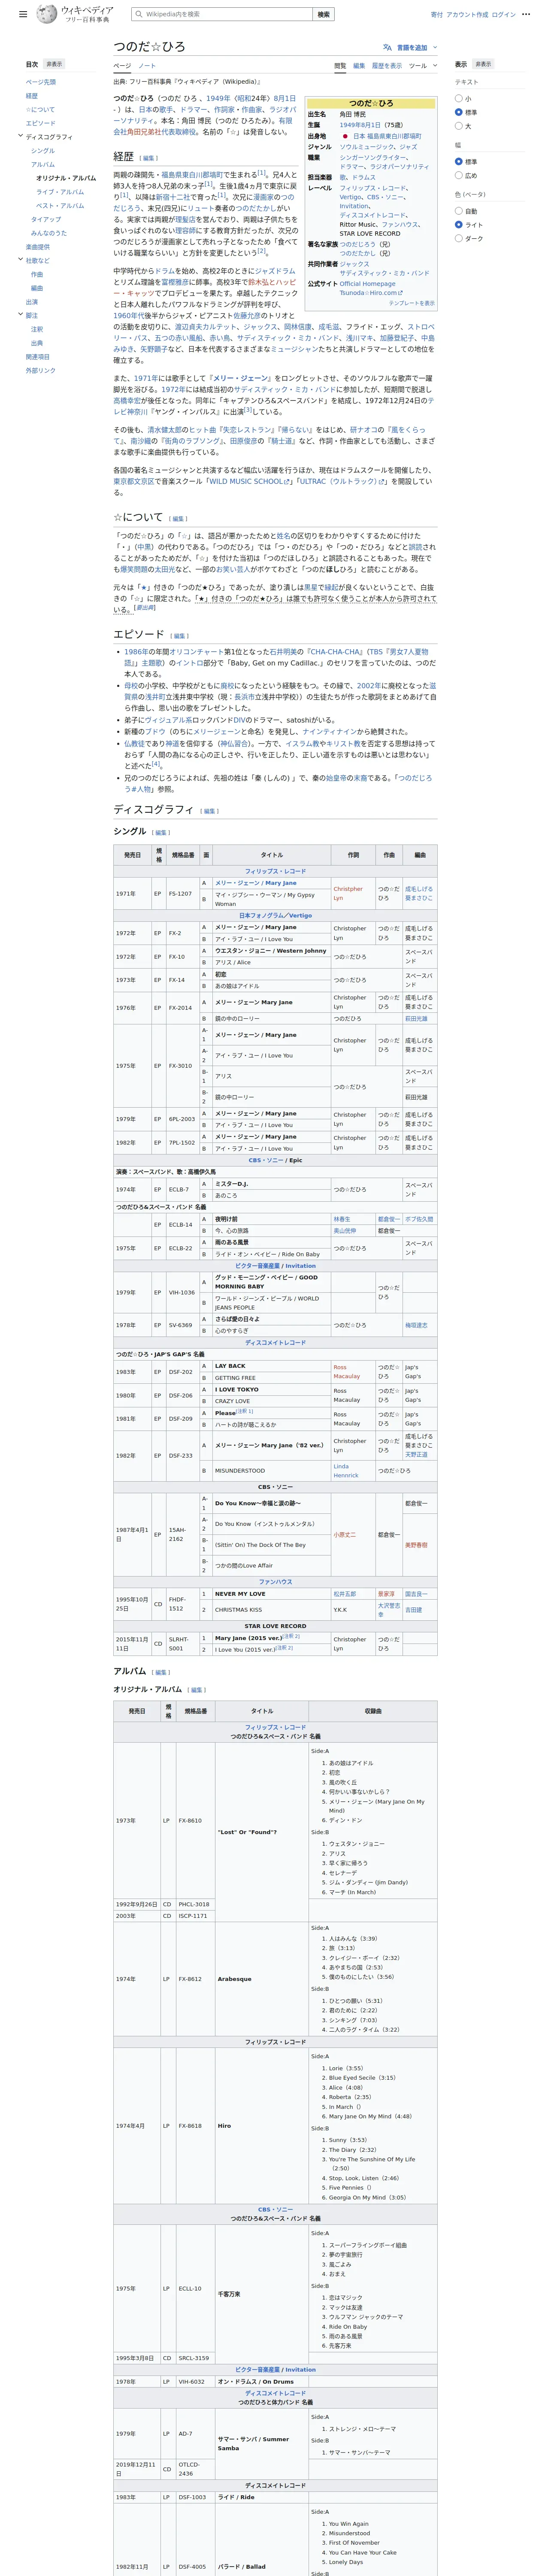The width and height of the screenshot is (551, 2576).
Task: Jump to みんなのうた in contents
Action: point(49,233)
